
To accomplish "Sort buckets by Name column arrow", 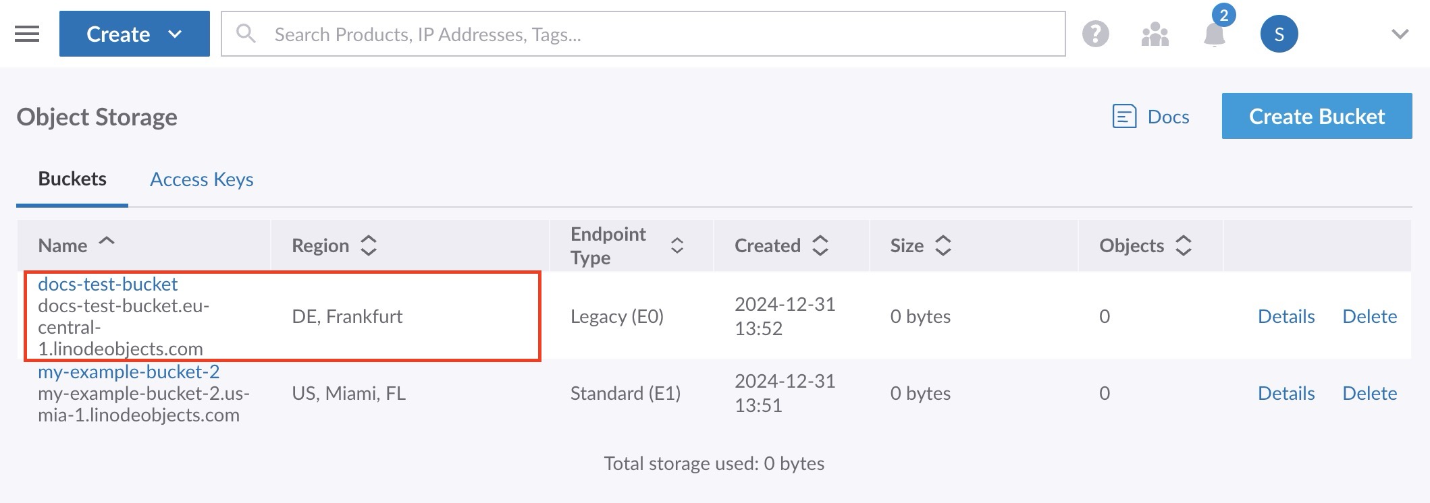I will (107, 241).
